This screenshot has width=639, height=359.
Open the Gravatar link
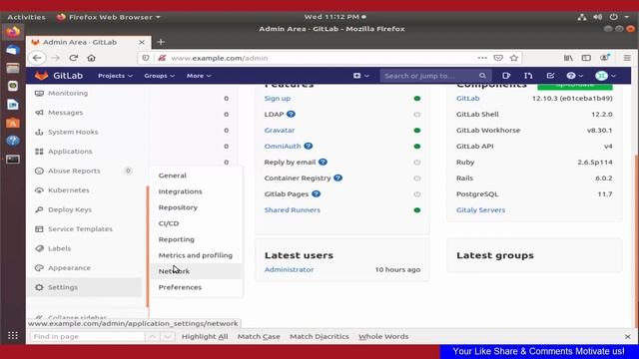pos(280,131)
